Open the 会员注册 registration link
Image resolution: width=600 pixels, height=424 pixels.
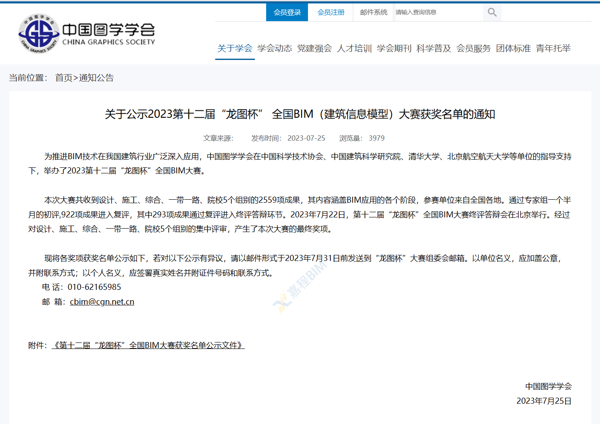point(331,13)
